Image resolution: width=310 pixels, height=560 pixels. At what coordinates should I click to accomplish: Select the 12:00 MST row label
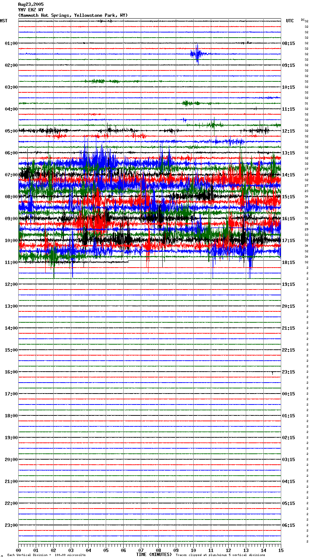point(11,284)
